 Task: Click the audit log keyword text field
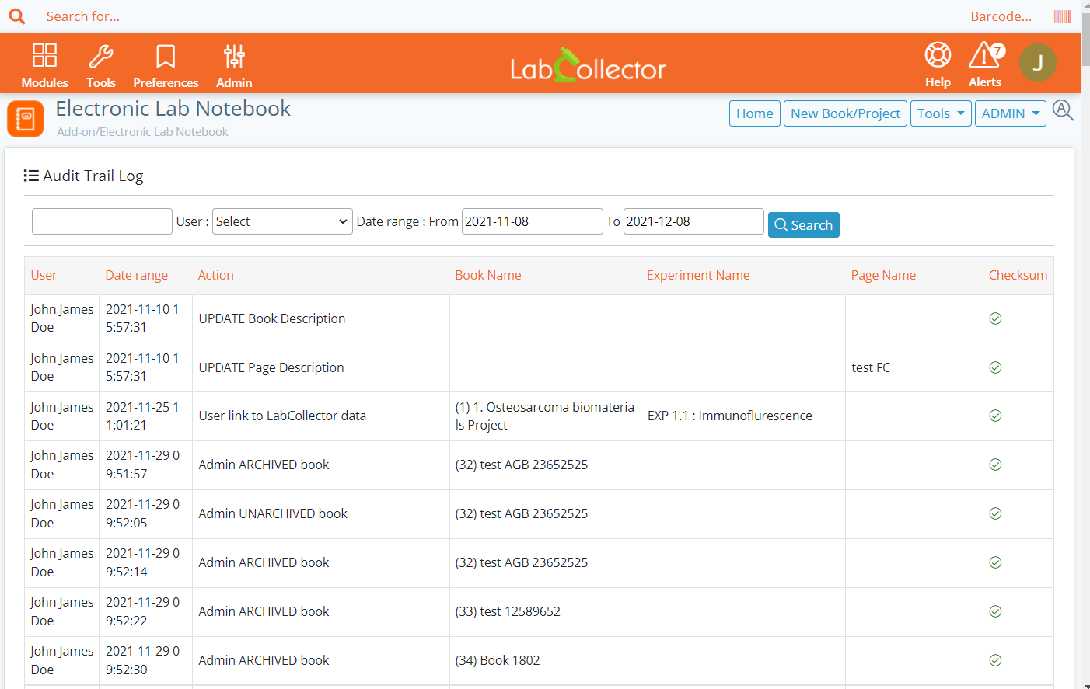pos(102,221)
